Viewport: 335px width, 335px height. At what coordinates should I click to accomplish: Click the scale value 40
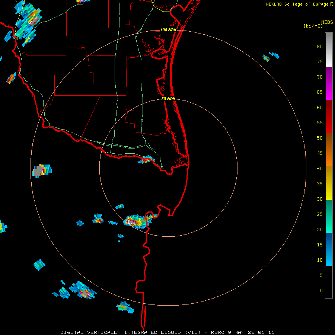[320, 168]
